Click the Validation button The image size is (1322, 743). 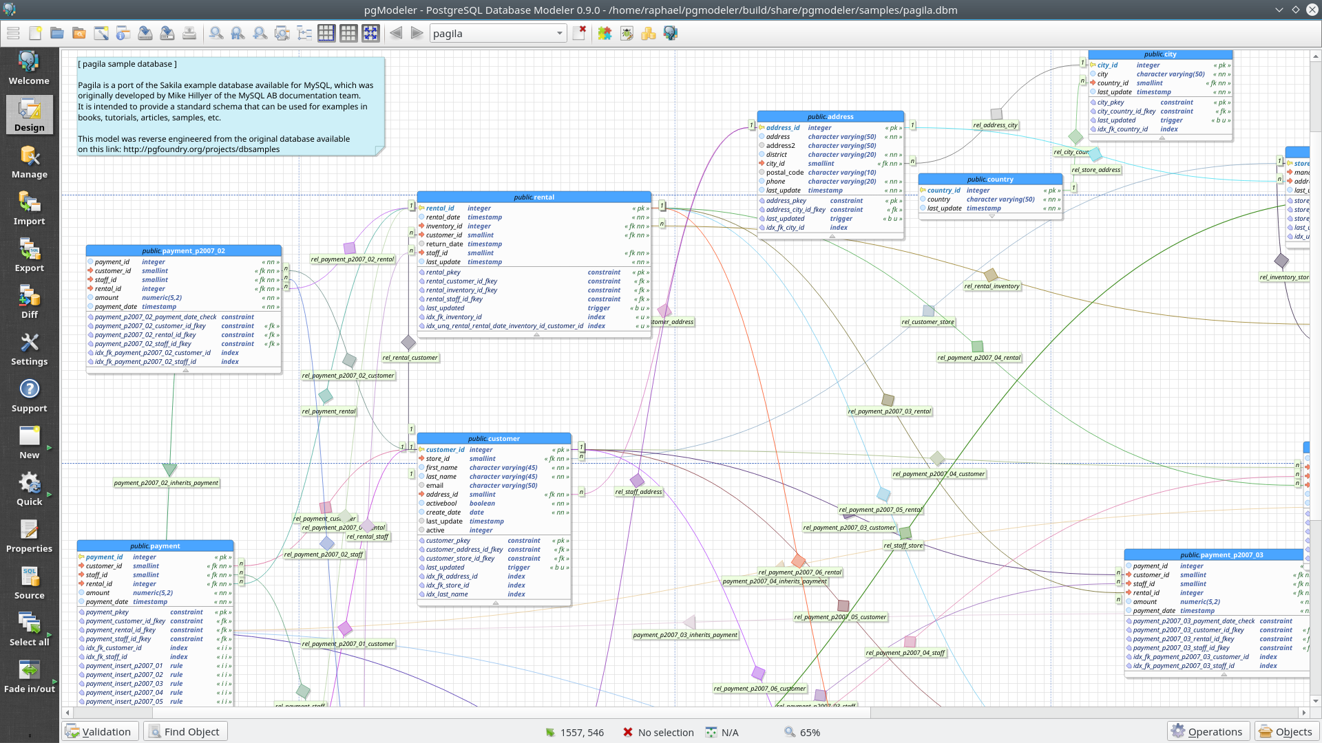(99, 731)
